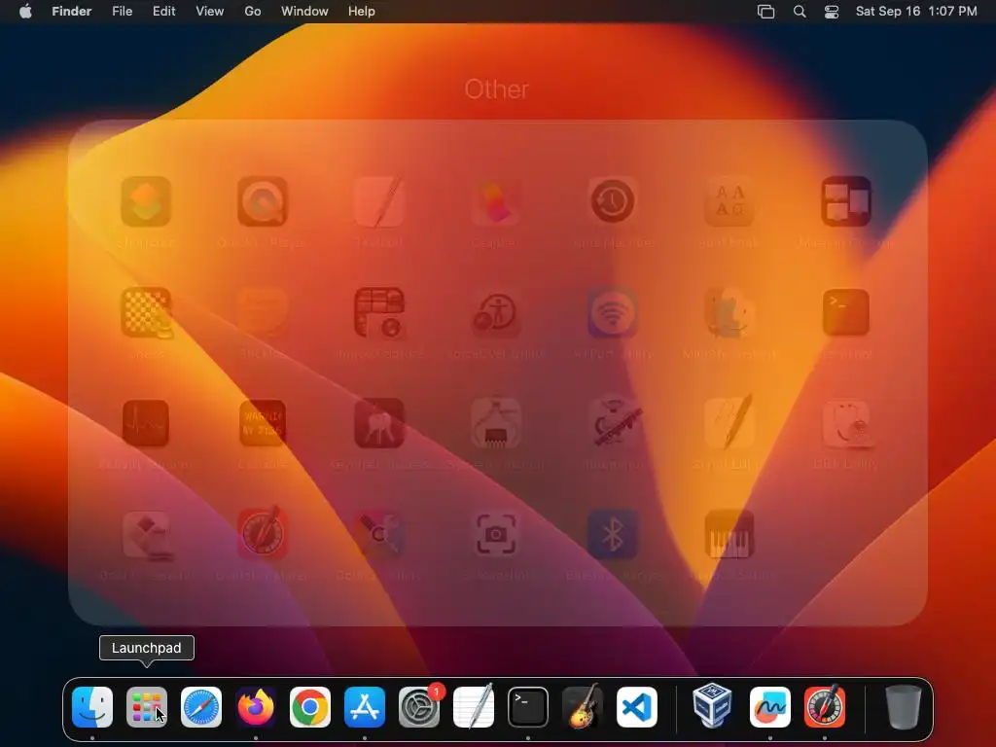
Task: Click the Launchpad icon in the Dock
Action: (147, 707)
